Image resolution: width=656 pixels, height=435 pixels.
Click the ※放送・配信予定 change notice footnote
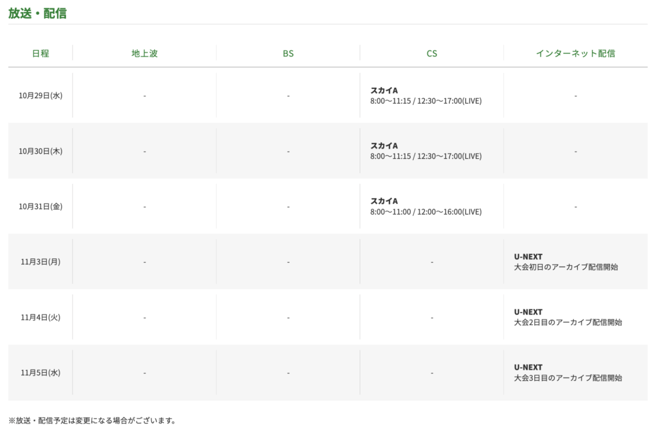[x=92, y=421]
